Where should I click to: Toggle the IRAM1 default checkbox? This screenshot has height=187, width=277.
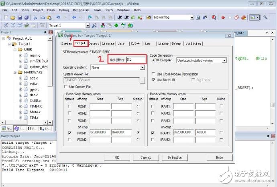coord(153,132)
